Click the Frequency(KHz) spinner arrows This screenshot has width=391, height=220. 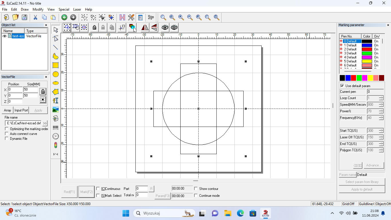click(x=381, y=118)
